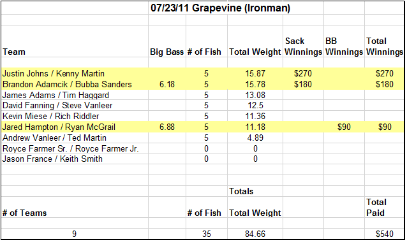Screen dimensions: 407x242
Task: Click Jared Hampton's big bass value 6.88
Action: point(167,127)
